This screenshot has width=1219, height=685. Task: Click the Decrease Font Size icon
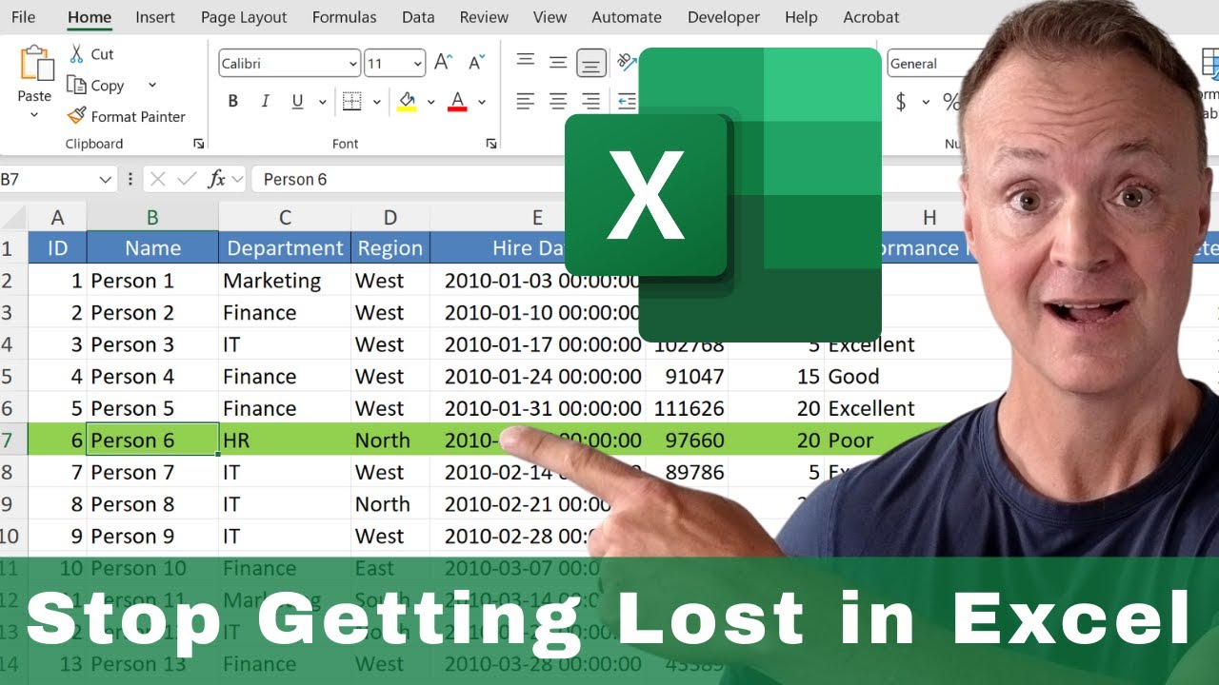[x=474, y=63]
